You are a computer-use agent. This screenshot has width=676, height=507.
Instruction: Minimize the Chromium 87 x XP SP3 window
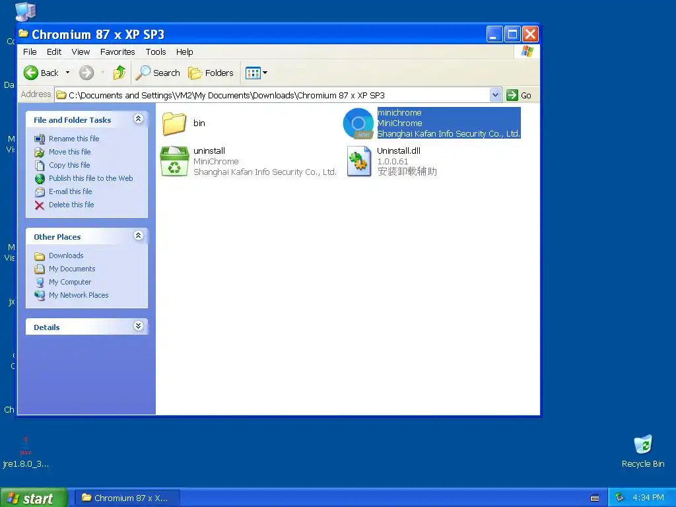[494, 34]
